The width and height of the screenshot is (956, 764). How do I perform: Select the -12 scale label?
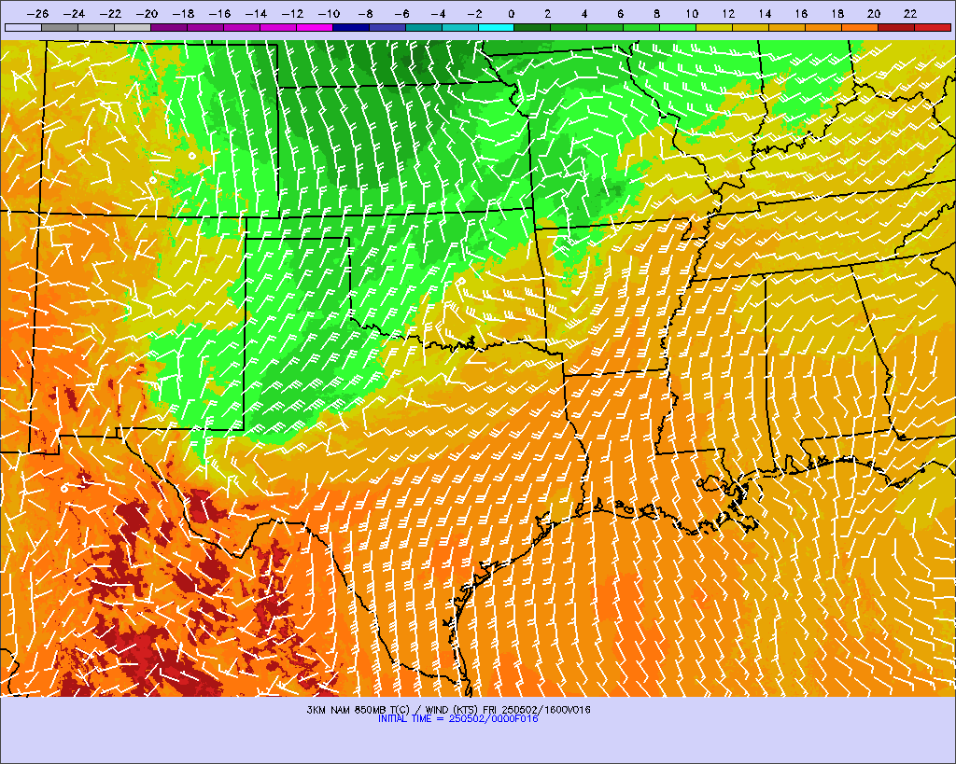point(292,14)
